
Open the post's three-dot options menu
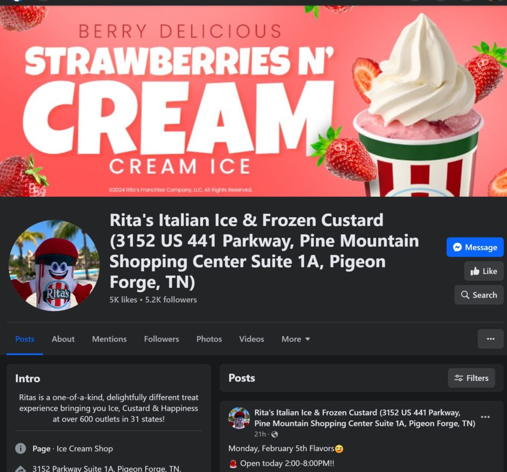485,417
